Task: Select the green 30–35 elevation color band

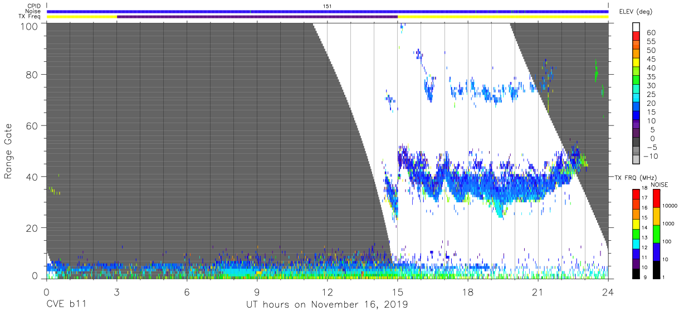Action: [637, 81]
